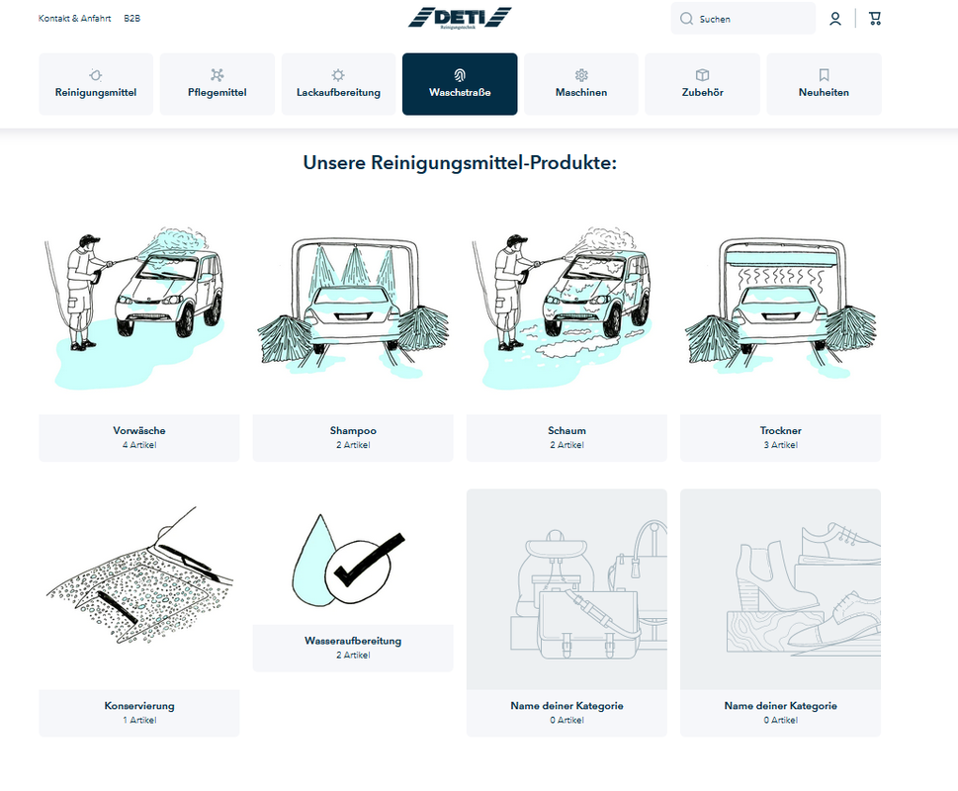Focus the Suchen search field
This screenshot has height=791, width=958.
pyautogui.click(x=743, y=19)
